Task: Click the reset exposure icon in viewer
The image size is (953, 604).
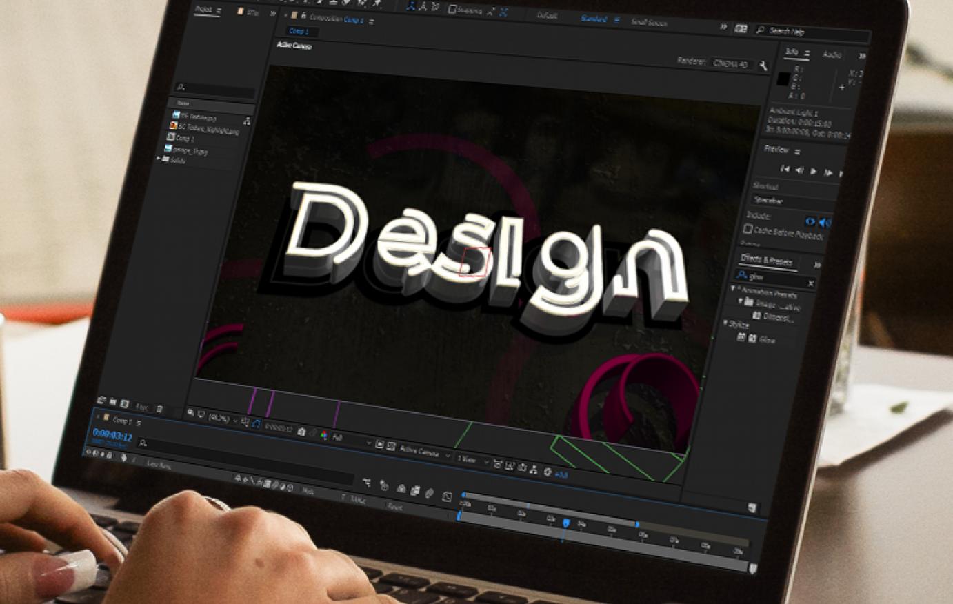Action: [548, 472]
